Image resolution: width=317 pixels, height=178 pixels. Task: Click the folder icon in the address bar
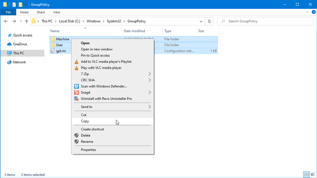[x=34, y=21]
